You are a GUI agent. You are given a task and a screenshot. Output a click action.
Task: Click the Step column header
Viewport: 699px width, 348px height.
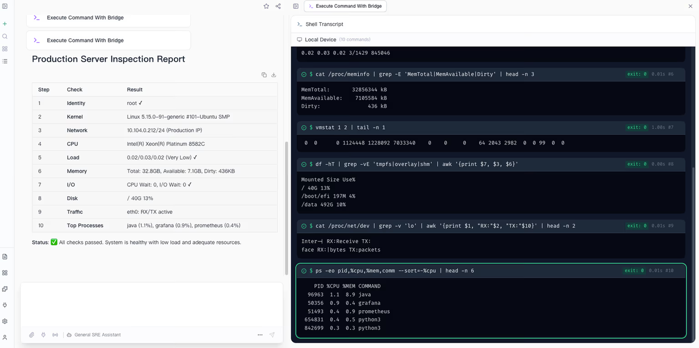click(44, 90)
